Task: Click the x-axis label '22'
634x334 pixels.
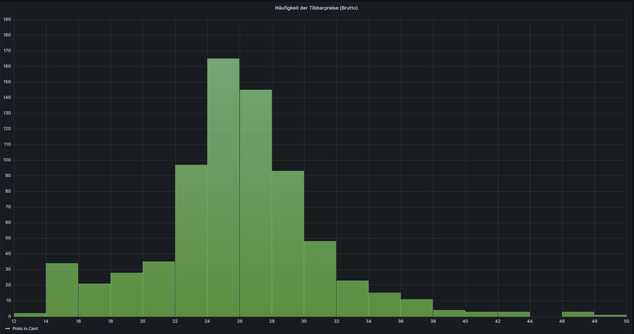Action: click(175, 321)
